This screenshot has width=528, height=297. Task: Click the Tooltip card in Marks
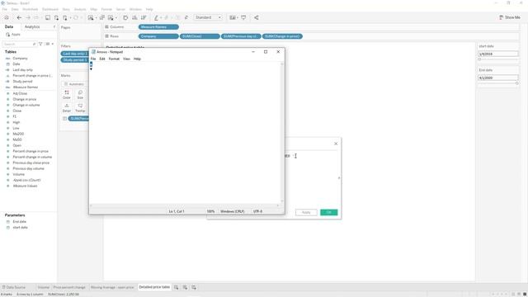tap(80, 108)
